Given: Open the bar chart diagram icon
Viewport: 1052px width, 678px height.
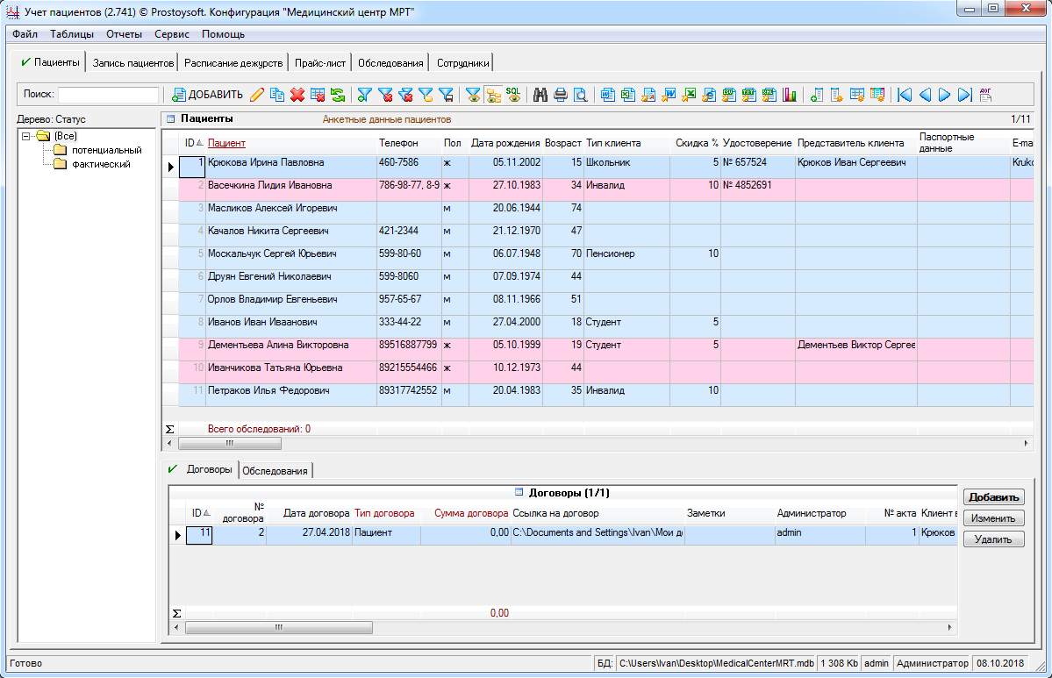Looking at the screenshot, I should 790,95.
